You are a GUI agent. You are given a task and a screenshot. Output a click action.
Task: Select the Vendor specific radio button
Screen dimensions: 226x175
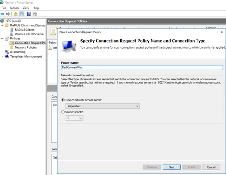click(x=63, y=112)
